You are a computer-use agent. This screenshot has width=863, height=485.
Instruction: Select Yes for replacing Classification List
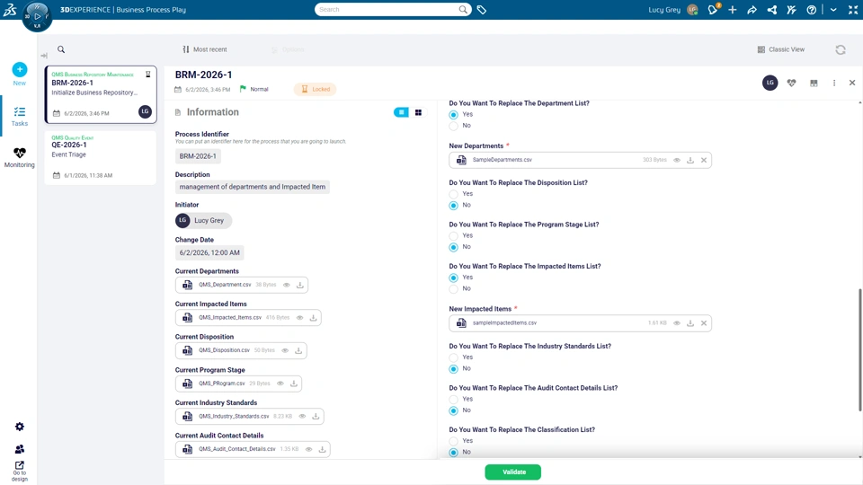(x=453, y=441)
